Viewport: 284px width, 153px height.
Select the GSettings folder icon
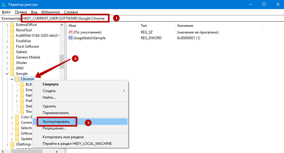click(x=12, y=144)
